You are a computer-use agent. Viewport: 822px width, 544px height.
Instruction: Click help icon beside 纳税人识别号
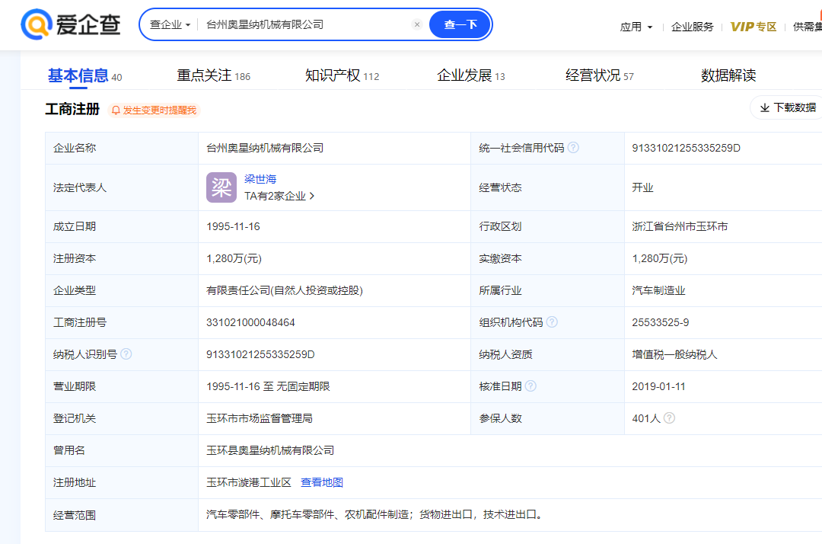(126, 354)
